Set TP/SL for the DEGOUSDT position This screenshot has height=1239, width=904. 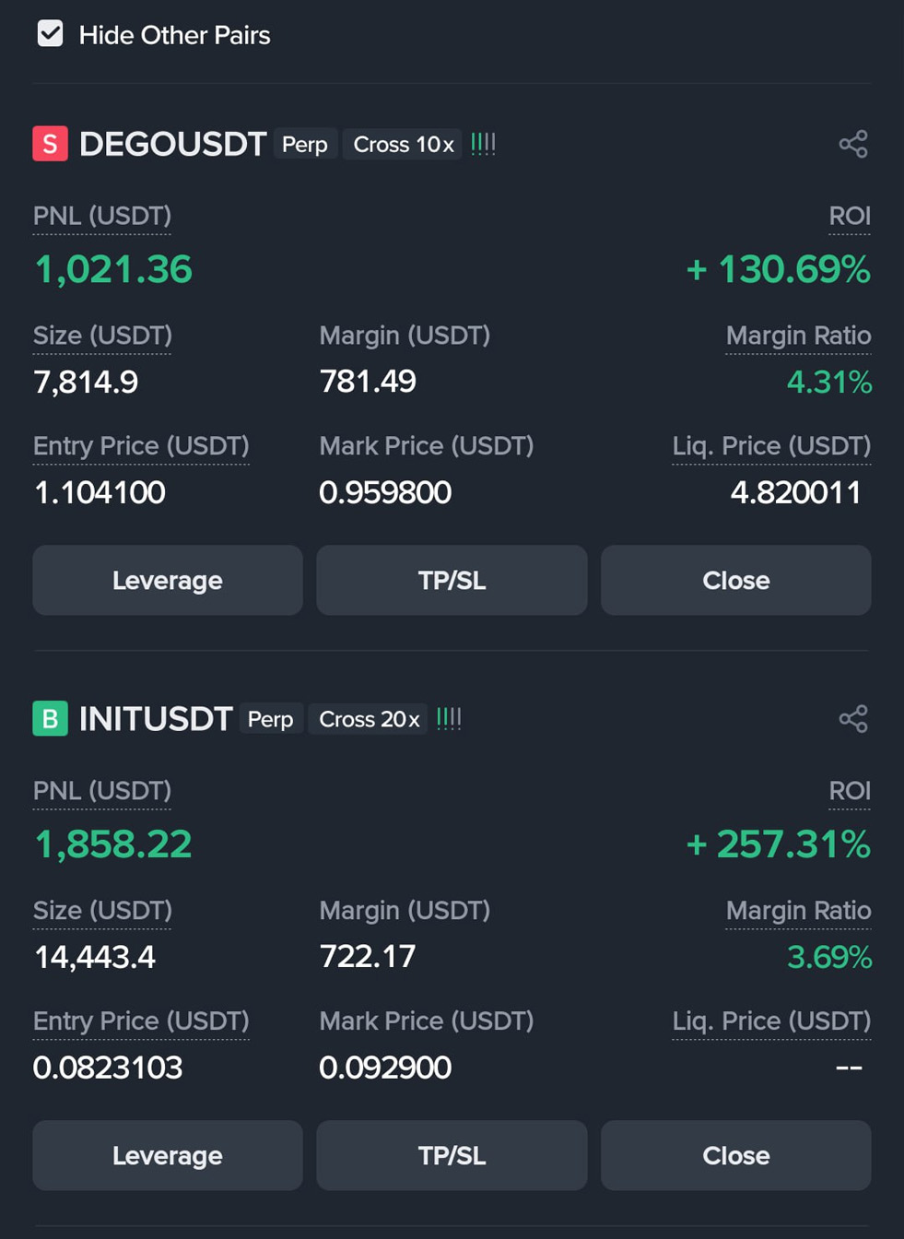(451, 580)
